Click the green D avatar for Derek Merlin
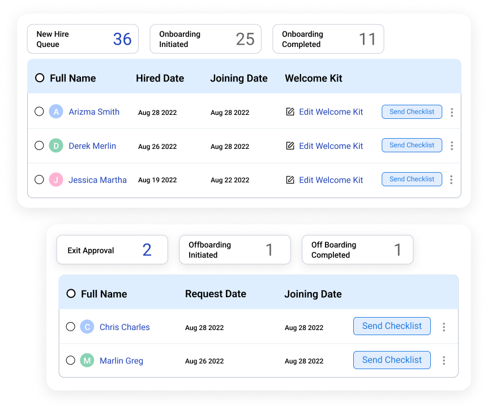The width and height of the screenshot is (488, 411). pos(55,145)
